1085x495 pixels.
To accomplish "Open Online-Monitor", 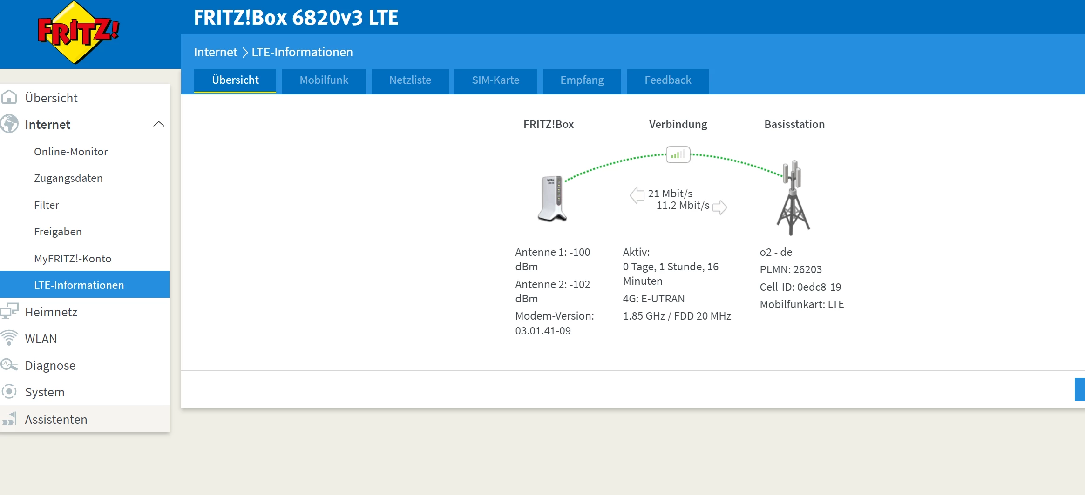I will tap(85, 152).
